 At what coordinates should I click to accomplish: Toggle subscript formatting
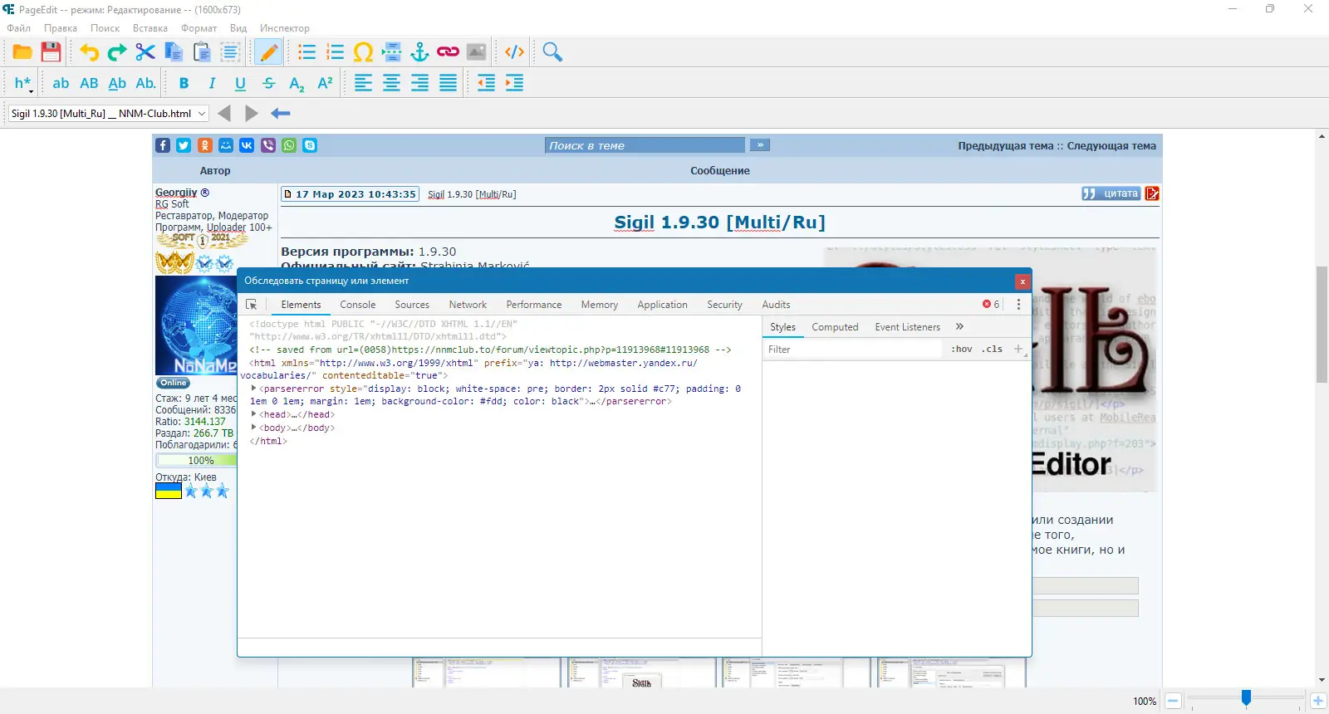click(297, 83)
